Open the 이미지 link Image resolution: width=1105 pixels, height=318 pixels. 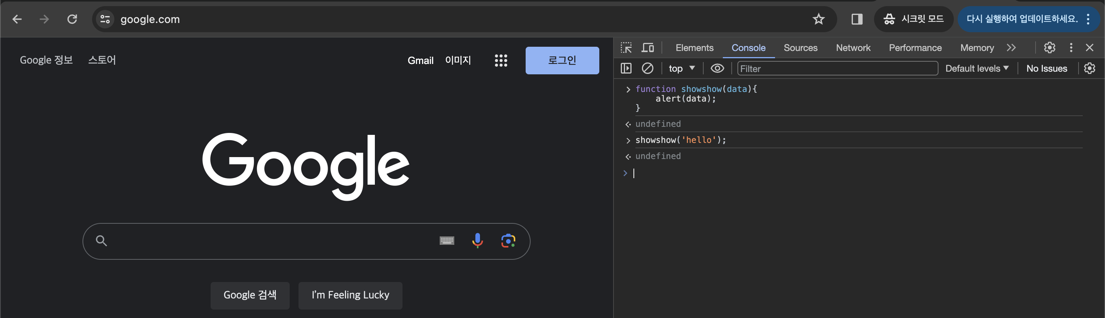click(458, 60)
